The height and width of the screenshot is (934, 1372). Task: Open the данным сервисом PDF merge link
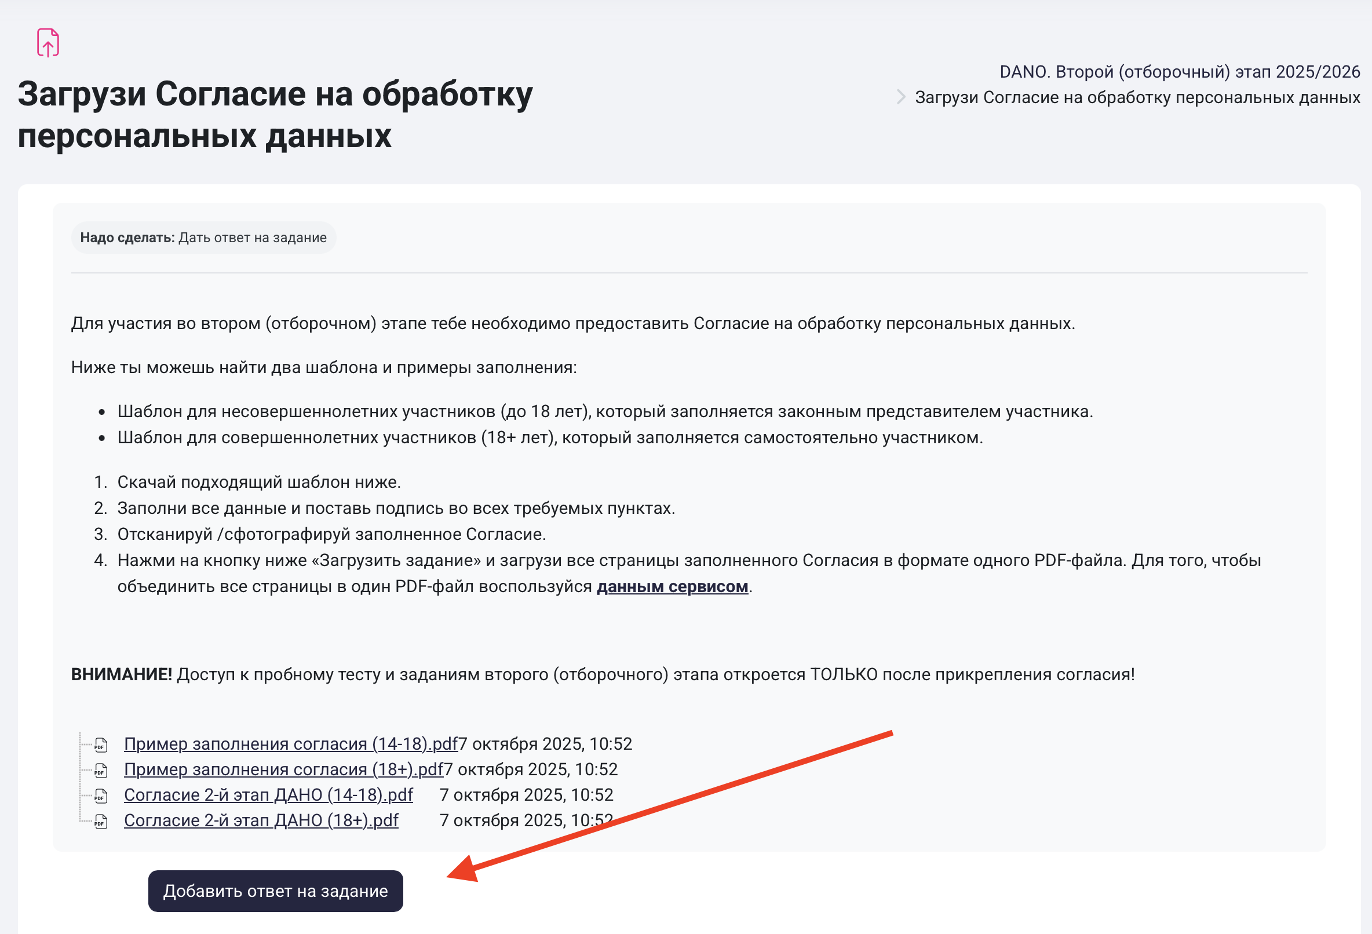point(672,587)
